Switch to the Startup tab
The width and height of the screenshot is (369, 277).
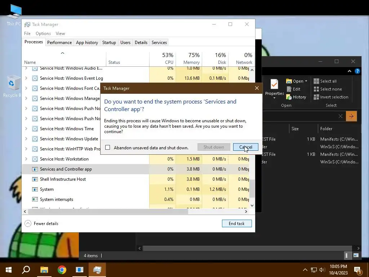point(109,43)
